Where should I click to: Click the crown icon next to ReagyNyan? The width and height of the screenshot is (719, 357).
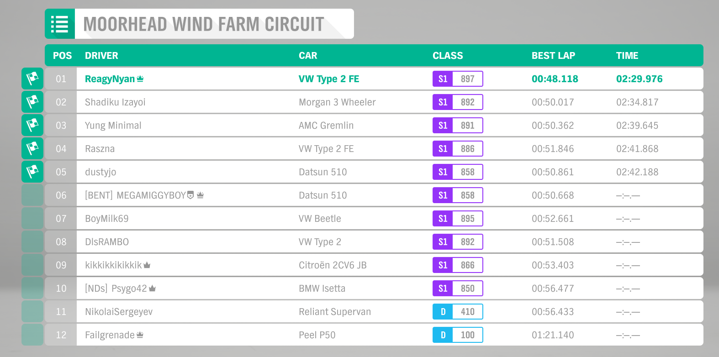click(140, 79)
